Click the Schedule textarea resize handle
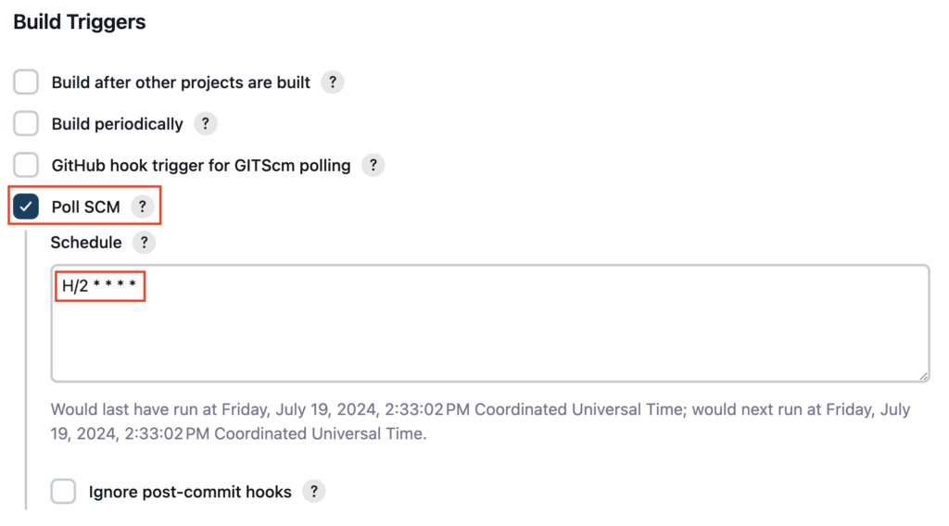Image resolution: width=949 pixels, height=526 pixels. coord(923,376)
